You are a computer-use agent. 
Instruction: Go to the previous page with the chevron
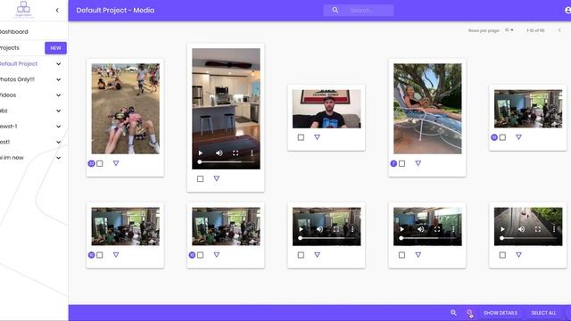(559, 30)
